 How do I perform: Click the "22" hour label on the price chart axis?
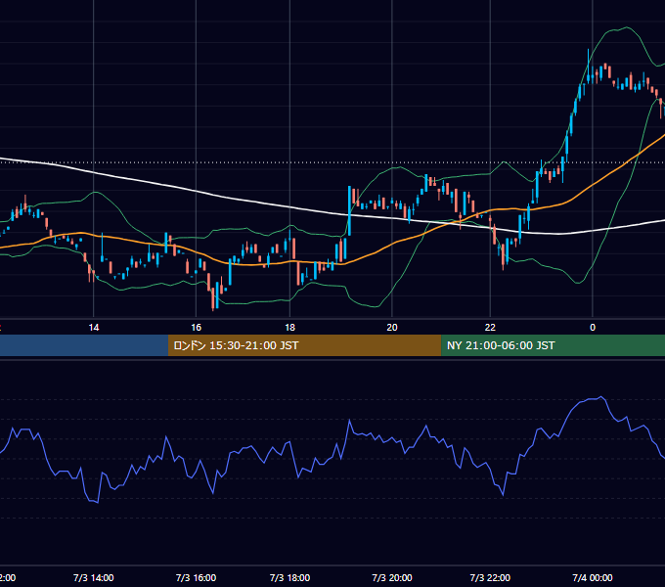coord(490,328)
